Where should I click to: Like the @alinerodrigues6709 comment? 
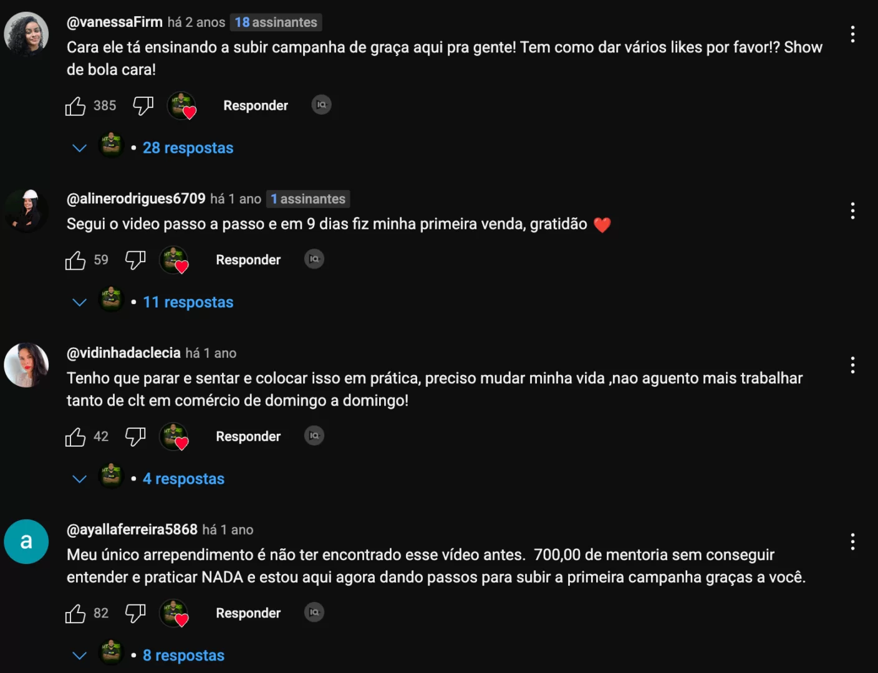75,260
